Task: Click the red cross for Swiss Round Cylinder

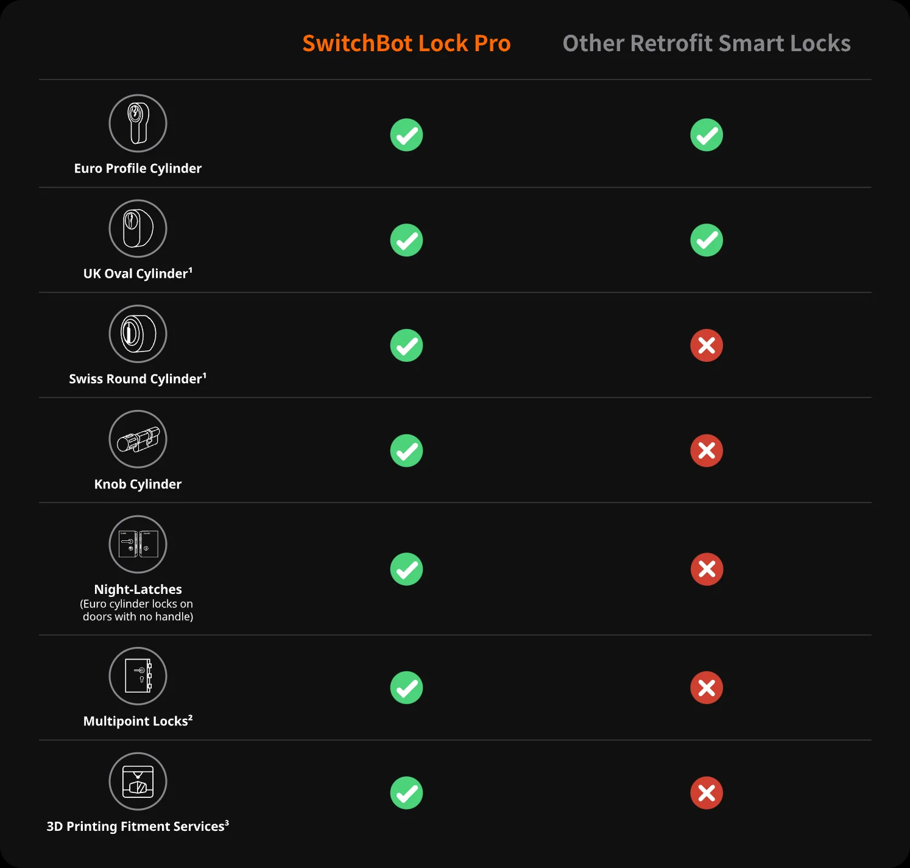Action: [707, 346]
